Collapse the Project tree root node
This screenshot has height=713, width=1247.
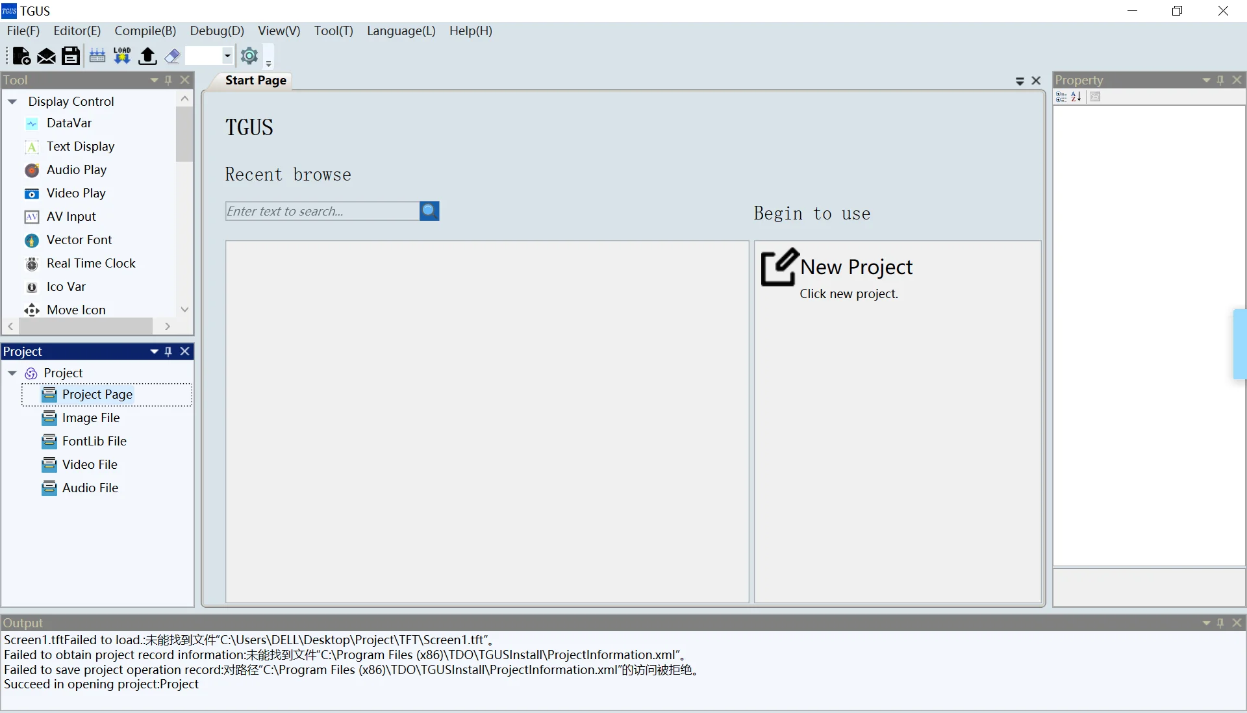tap(12, 373)
